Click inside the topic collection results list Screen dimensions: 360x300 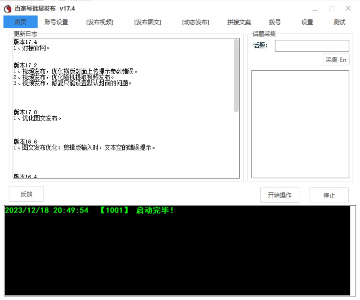click(300, 124)
